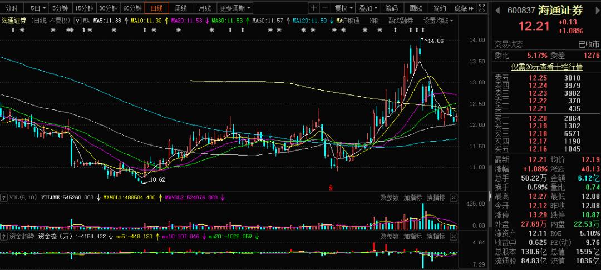Toggle H股 overlay
This screenshot has height=270, width=601.
click(374, 21)
